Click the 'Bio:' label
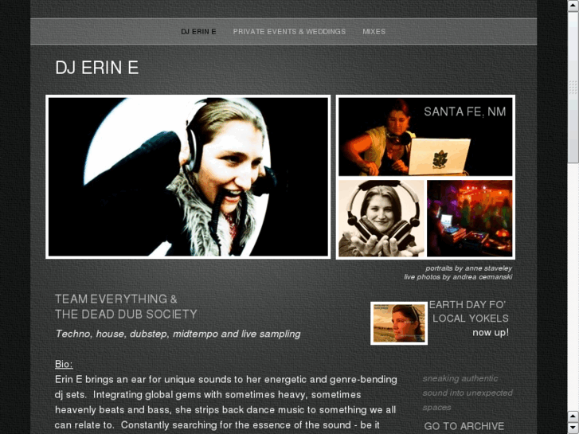This screenshot has width=579, height=434. (64, 364)
